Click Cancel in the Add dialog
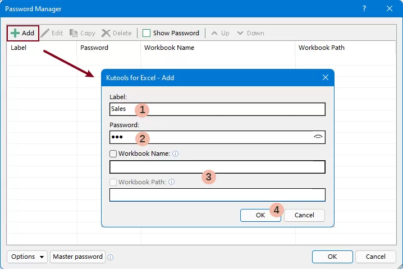 coord(304,215)
